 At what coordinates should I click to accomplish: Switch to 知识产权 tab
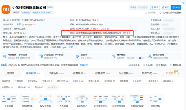pos(149,73)
